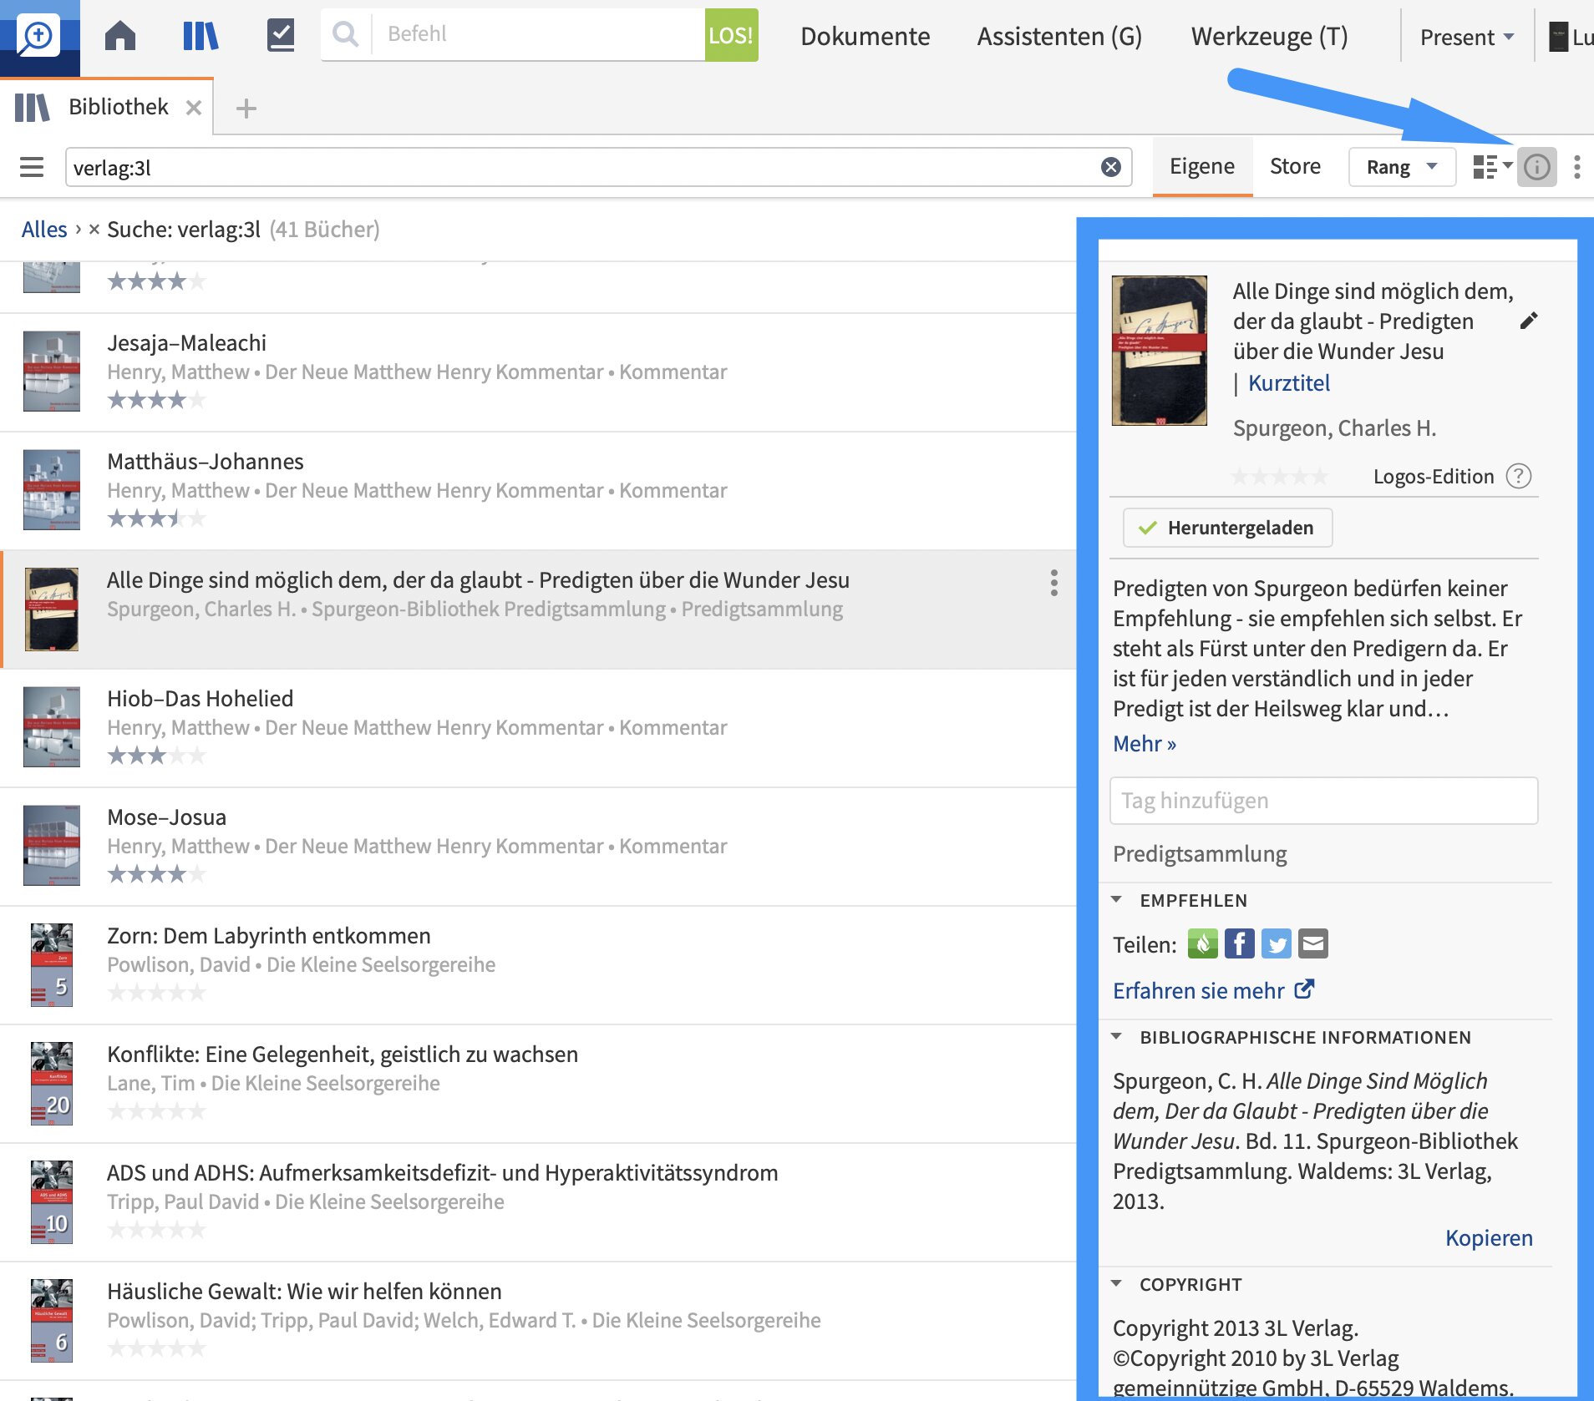Click Kopieren to copy the citation

coord(1489,1237)
